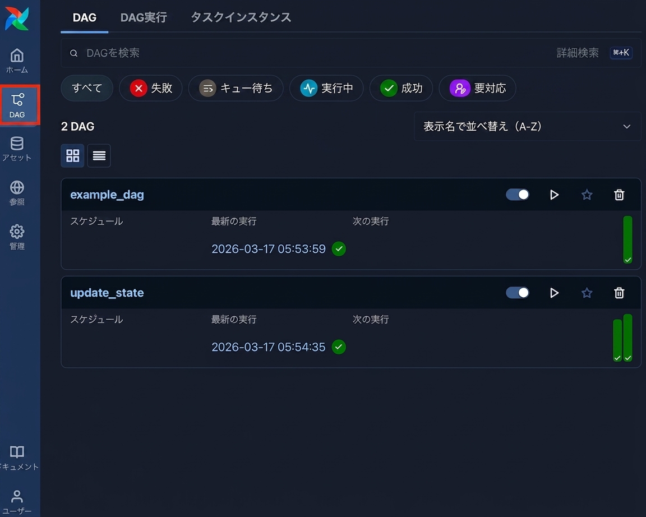Filter DAGs by Queued (キュー待ち)
646x517 pixels.
pyautogui.click(x=236, y=88)
